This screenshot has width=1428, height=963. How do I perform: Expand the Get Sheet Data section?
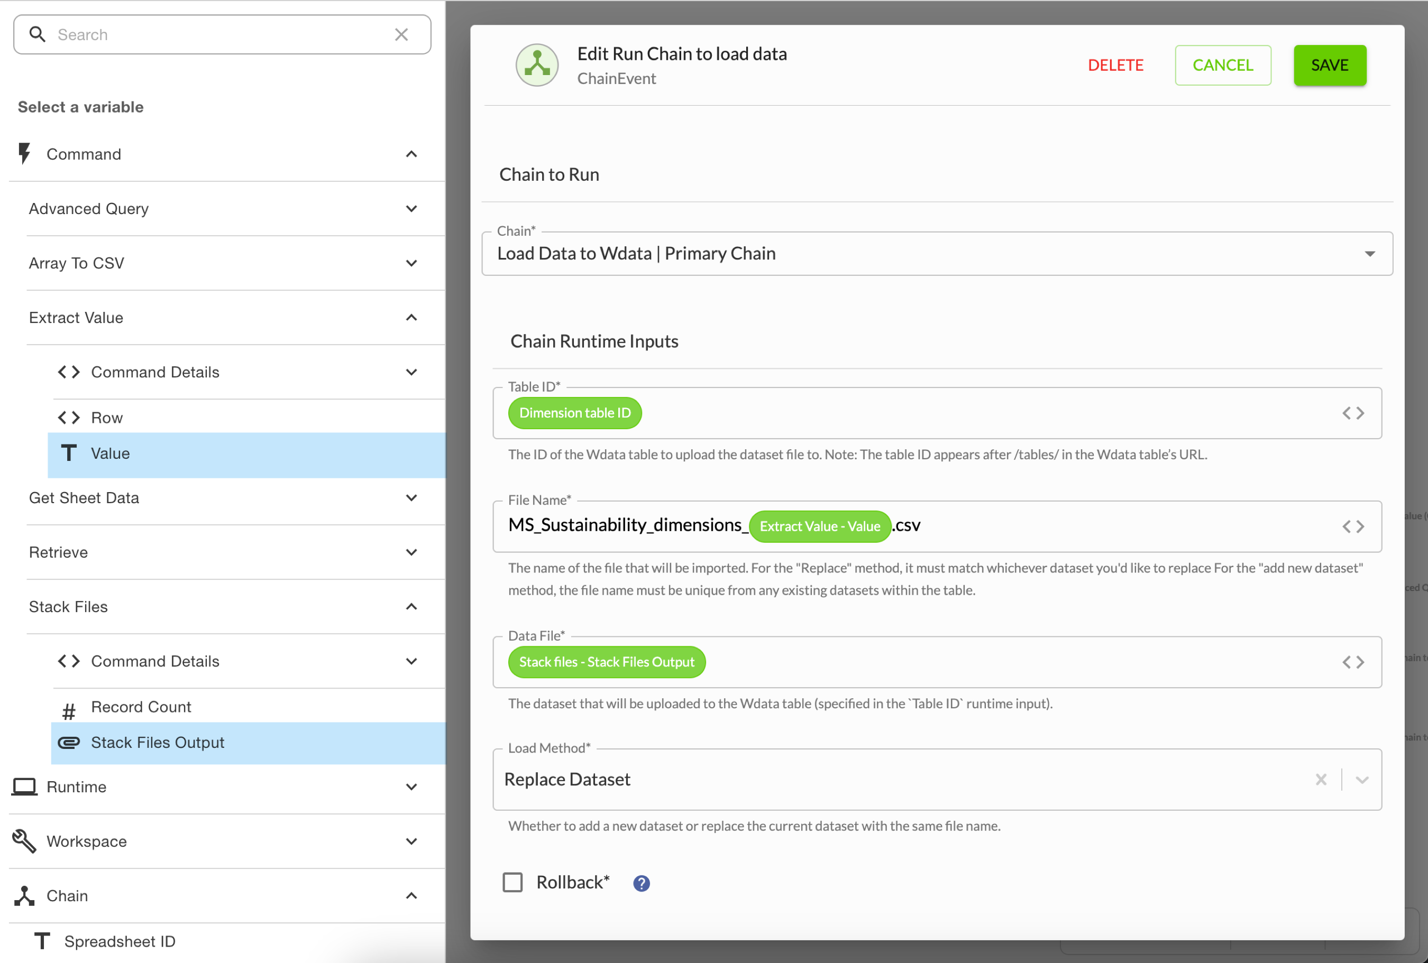point(411,497)
